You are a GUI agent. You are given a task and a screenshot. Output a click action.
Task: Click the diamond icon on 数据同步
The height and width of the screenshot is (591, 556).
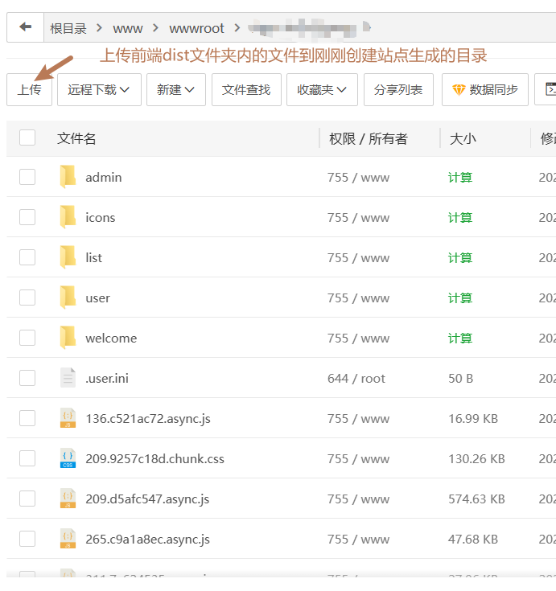coord(459,90)
